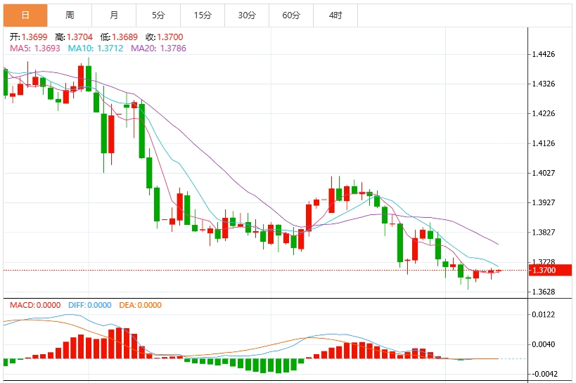
Task: Click the 0.0040 MACD axis label
Action: point(544,344)
